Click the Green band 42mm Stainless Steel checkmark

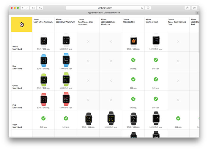coord(156,79)
